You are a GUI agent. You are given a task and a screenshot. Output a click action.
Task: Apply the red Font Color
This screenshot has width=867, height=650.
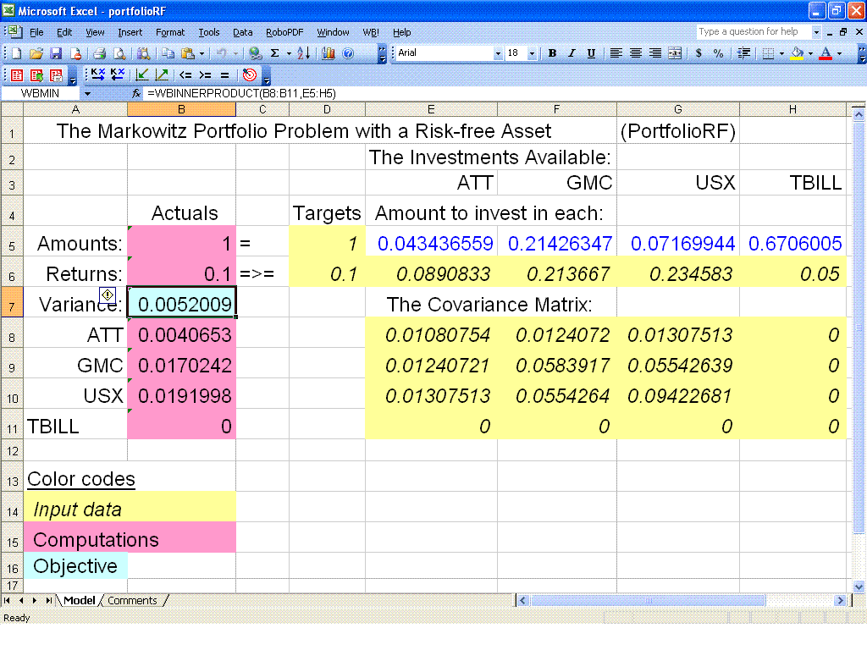(x=826, y=53)
